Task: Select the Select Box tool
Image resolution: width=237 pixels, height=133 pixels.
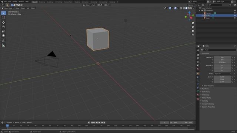Action: [x=3, y=13]
